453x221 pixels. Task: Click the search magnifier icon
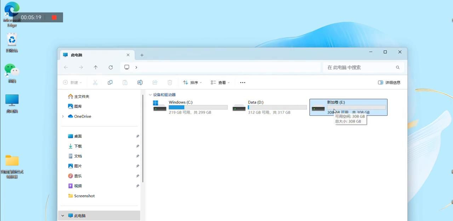tap(398, 67)
